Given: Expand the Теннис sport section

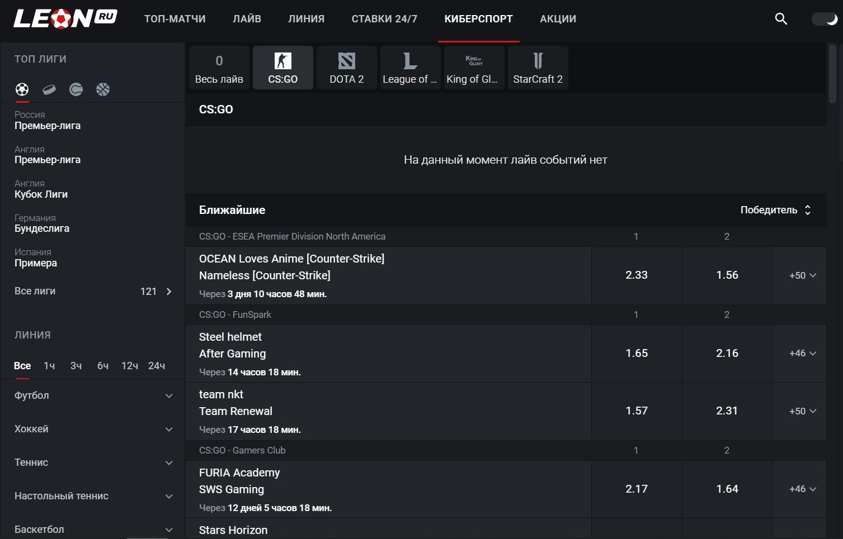Looking at the screenshot, I should tap(92, 462).
